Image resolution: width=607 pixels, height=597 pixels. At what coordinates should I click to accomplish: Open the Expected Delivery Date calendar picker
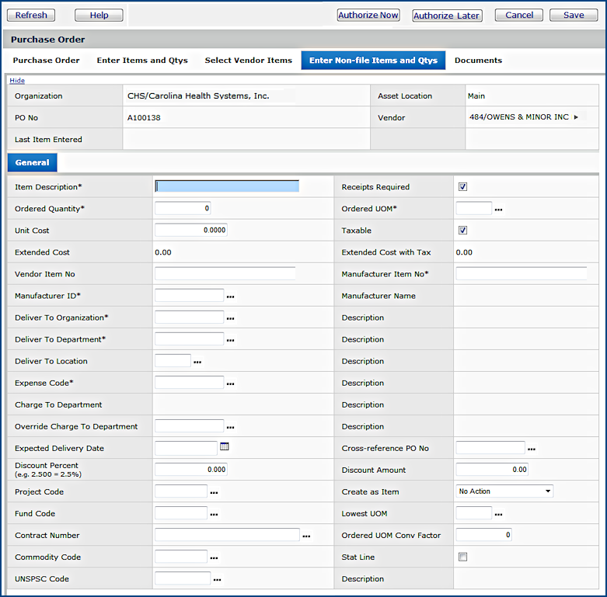(x=225, y=446)
